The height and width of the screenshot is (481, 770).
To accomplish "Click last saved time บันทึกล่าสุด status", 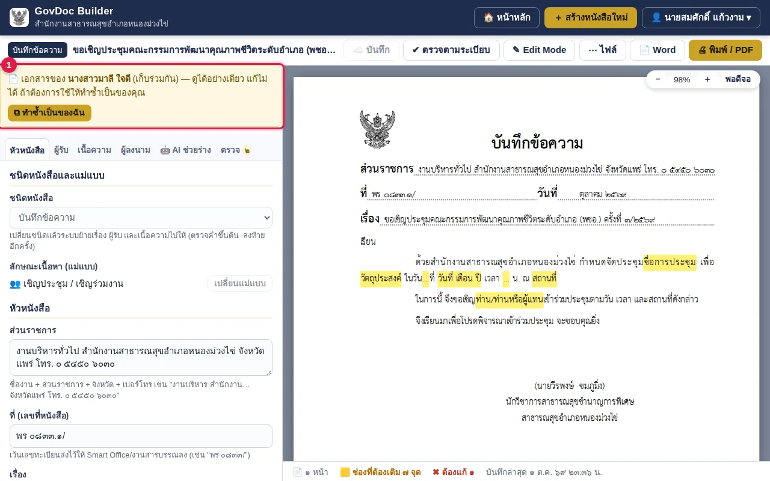I will [544, 472].
